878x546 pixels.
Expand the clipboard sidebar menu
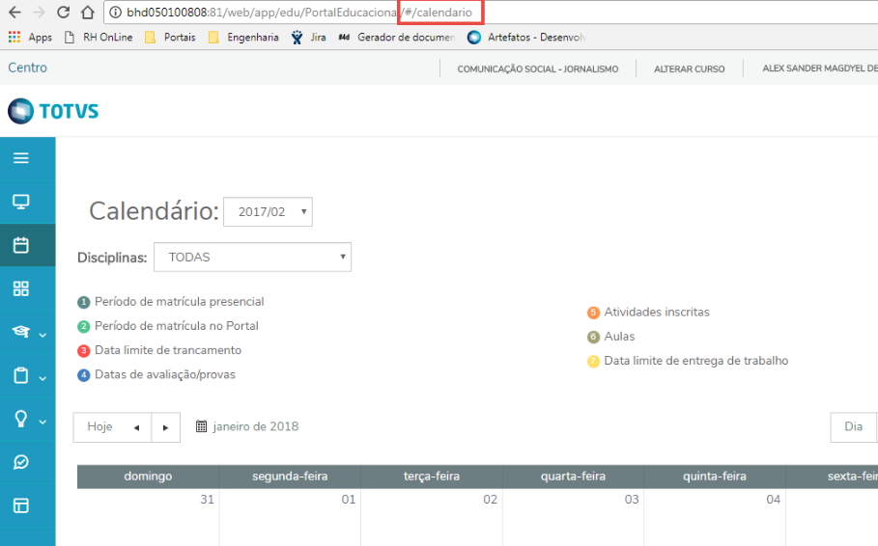21,375
